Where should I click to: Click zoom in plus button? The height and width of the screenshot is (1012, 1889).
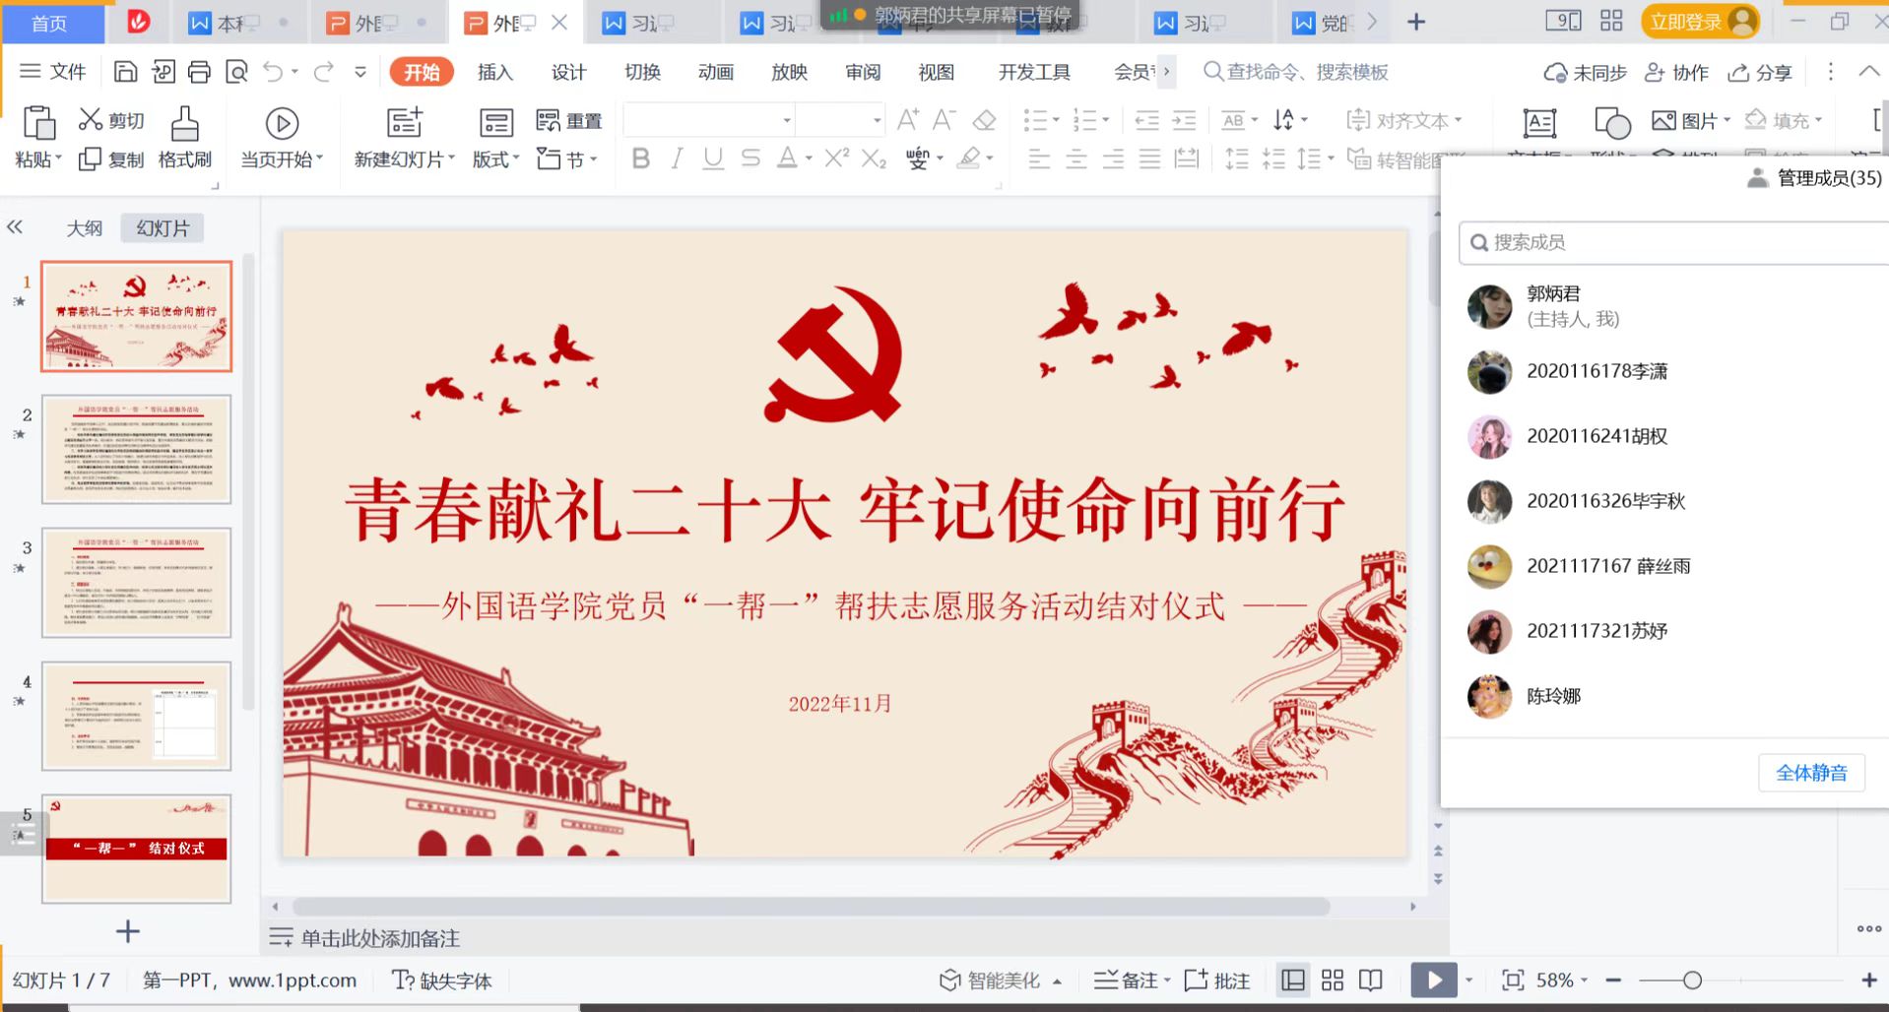point(1868,980)
